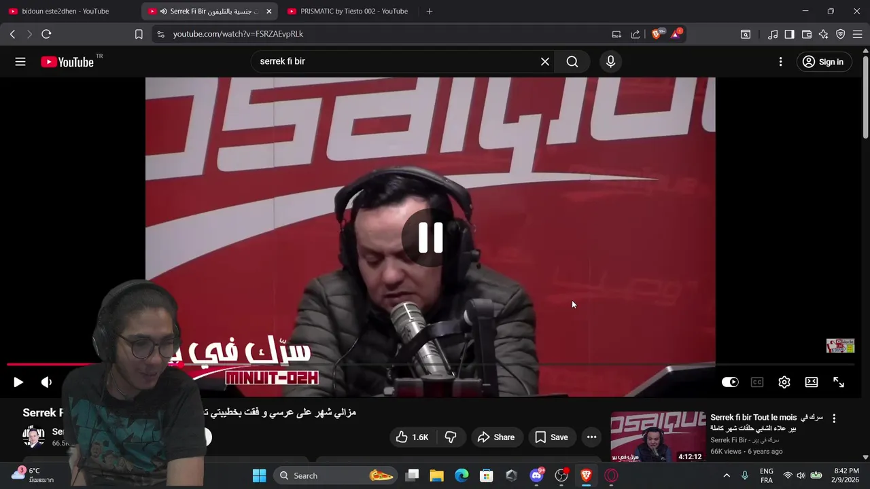Click the taskbar Search box

[336, 475]
